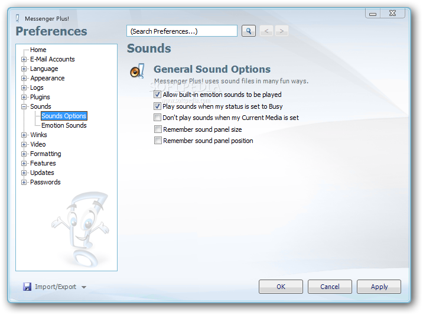Go forward with the next arrow button
Image resolution: width=423 pixels, height=315 pixels.
click(x=282, y=31)
